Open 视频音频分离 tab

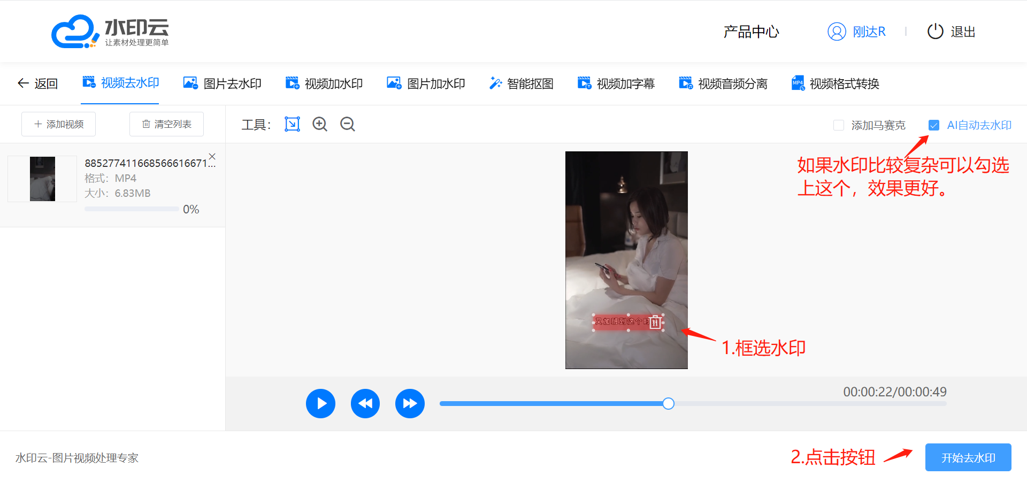723,83
